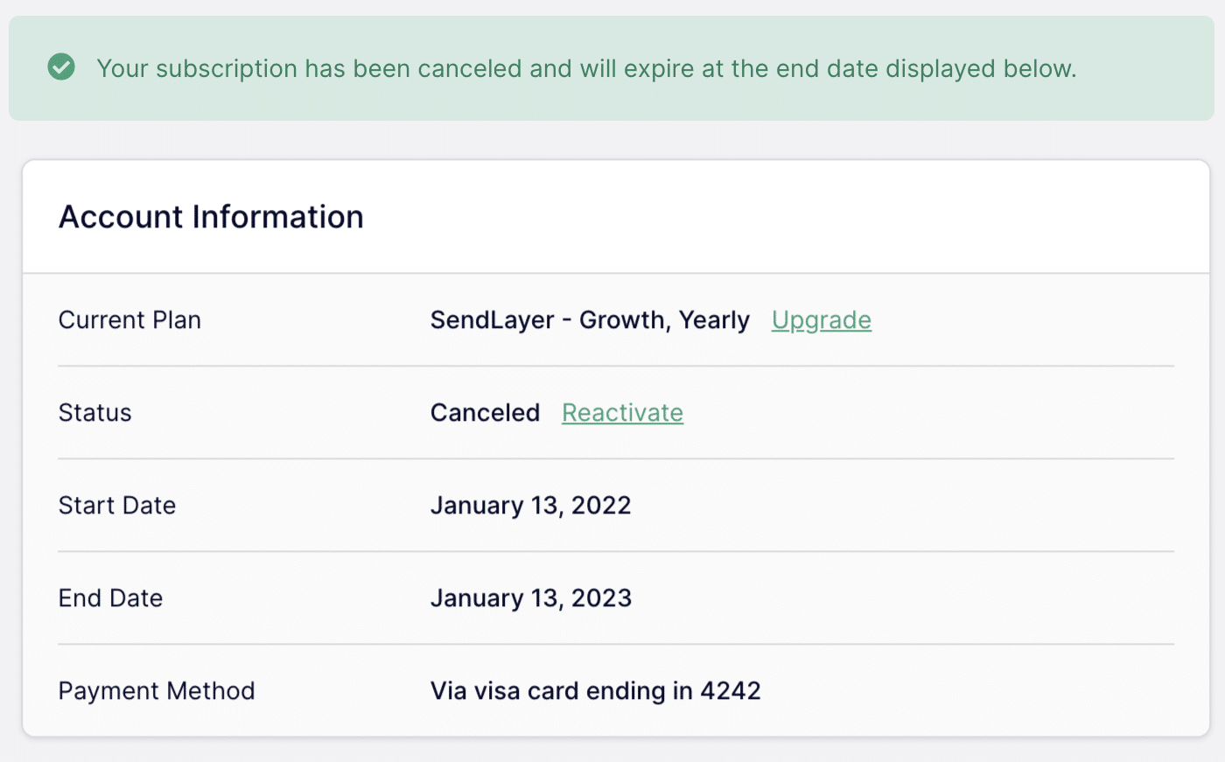Select the Account Information card panel
Viewport: 1225px width, 762px height.
(x=612, y=446)
